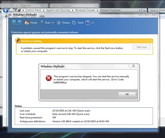
Task: Minimize the Windows Defender main window
Action: [x=140, y=14]
